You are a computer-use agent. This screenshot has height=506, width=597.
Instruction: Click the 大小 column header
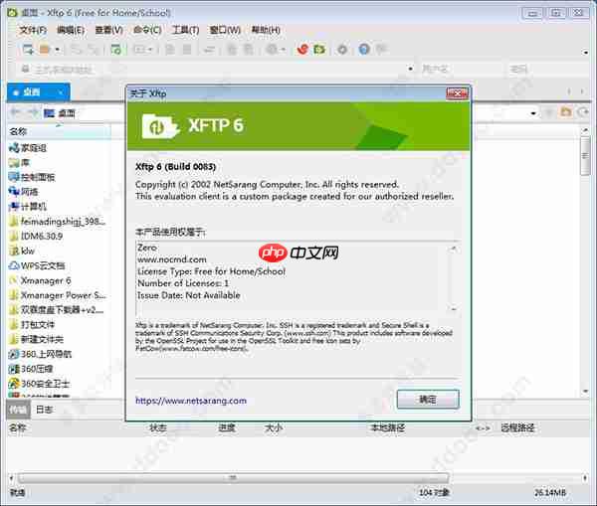click(x=274, y=428)
